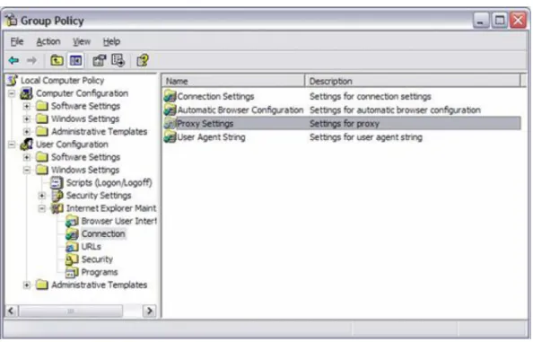
Task: Click the Connection Settings item icon
Action: (170, 96)
